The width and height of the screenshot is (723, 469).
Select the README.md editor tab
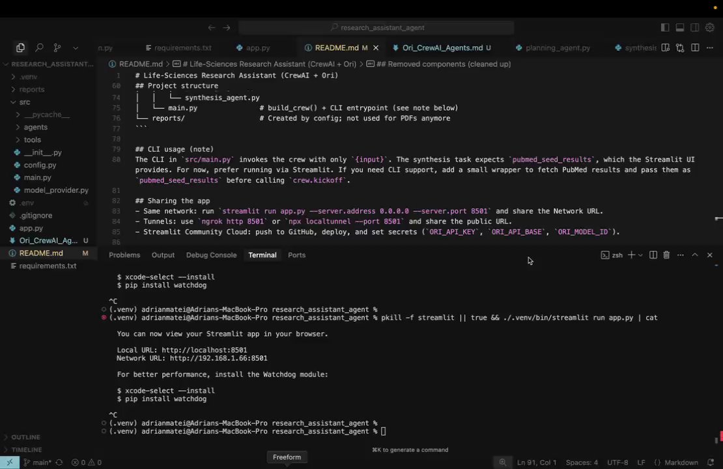336,48
